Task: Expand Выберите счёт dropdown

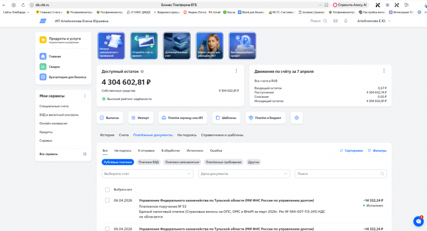Action: [x=147, y=174]
